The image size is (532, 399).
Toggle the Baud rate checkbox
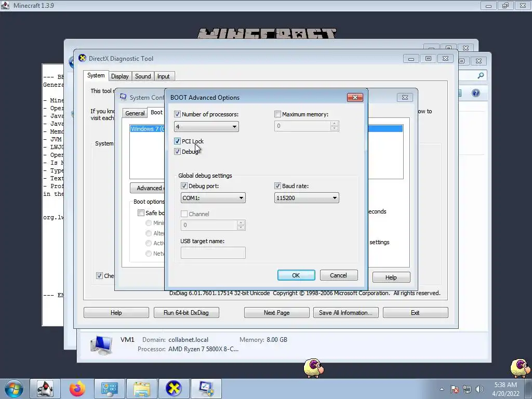277,186
